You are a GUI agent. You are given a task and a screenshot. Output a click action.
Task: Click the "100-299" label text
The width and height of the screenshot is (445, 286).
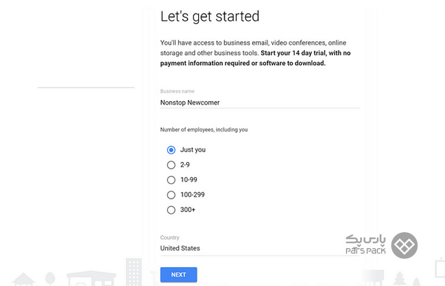[x=192, y=195]
